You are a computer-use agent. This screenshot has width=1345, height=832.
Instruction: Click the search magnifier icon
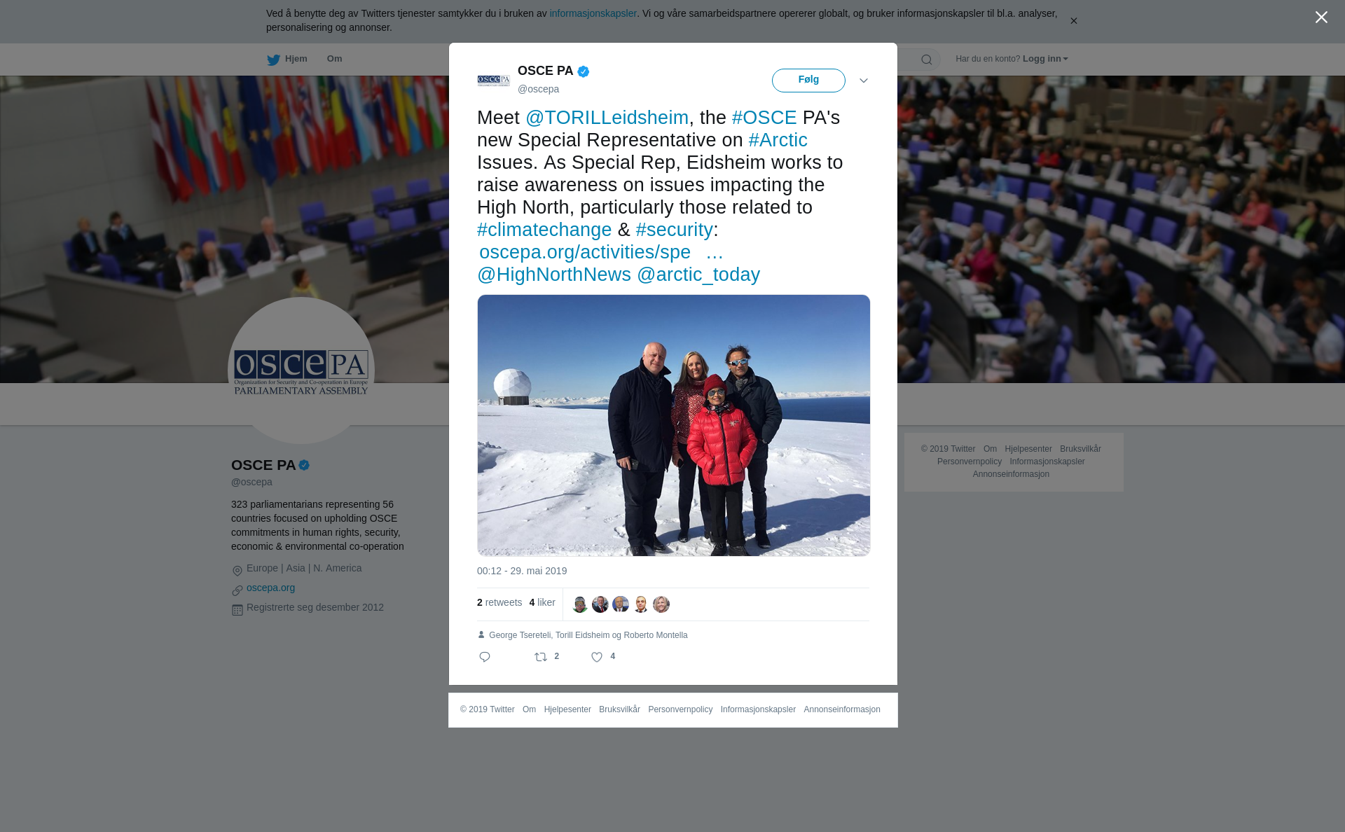(927, 60)
